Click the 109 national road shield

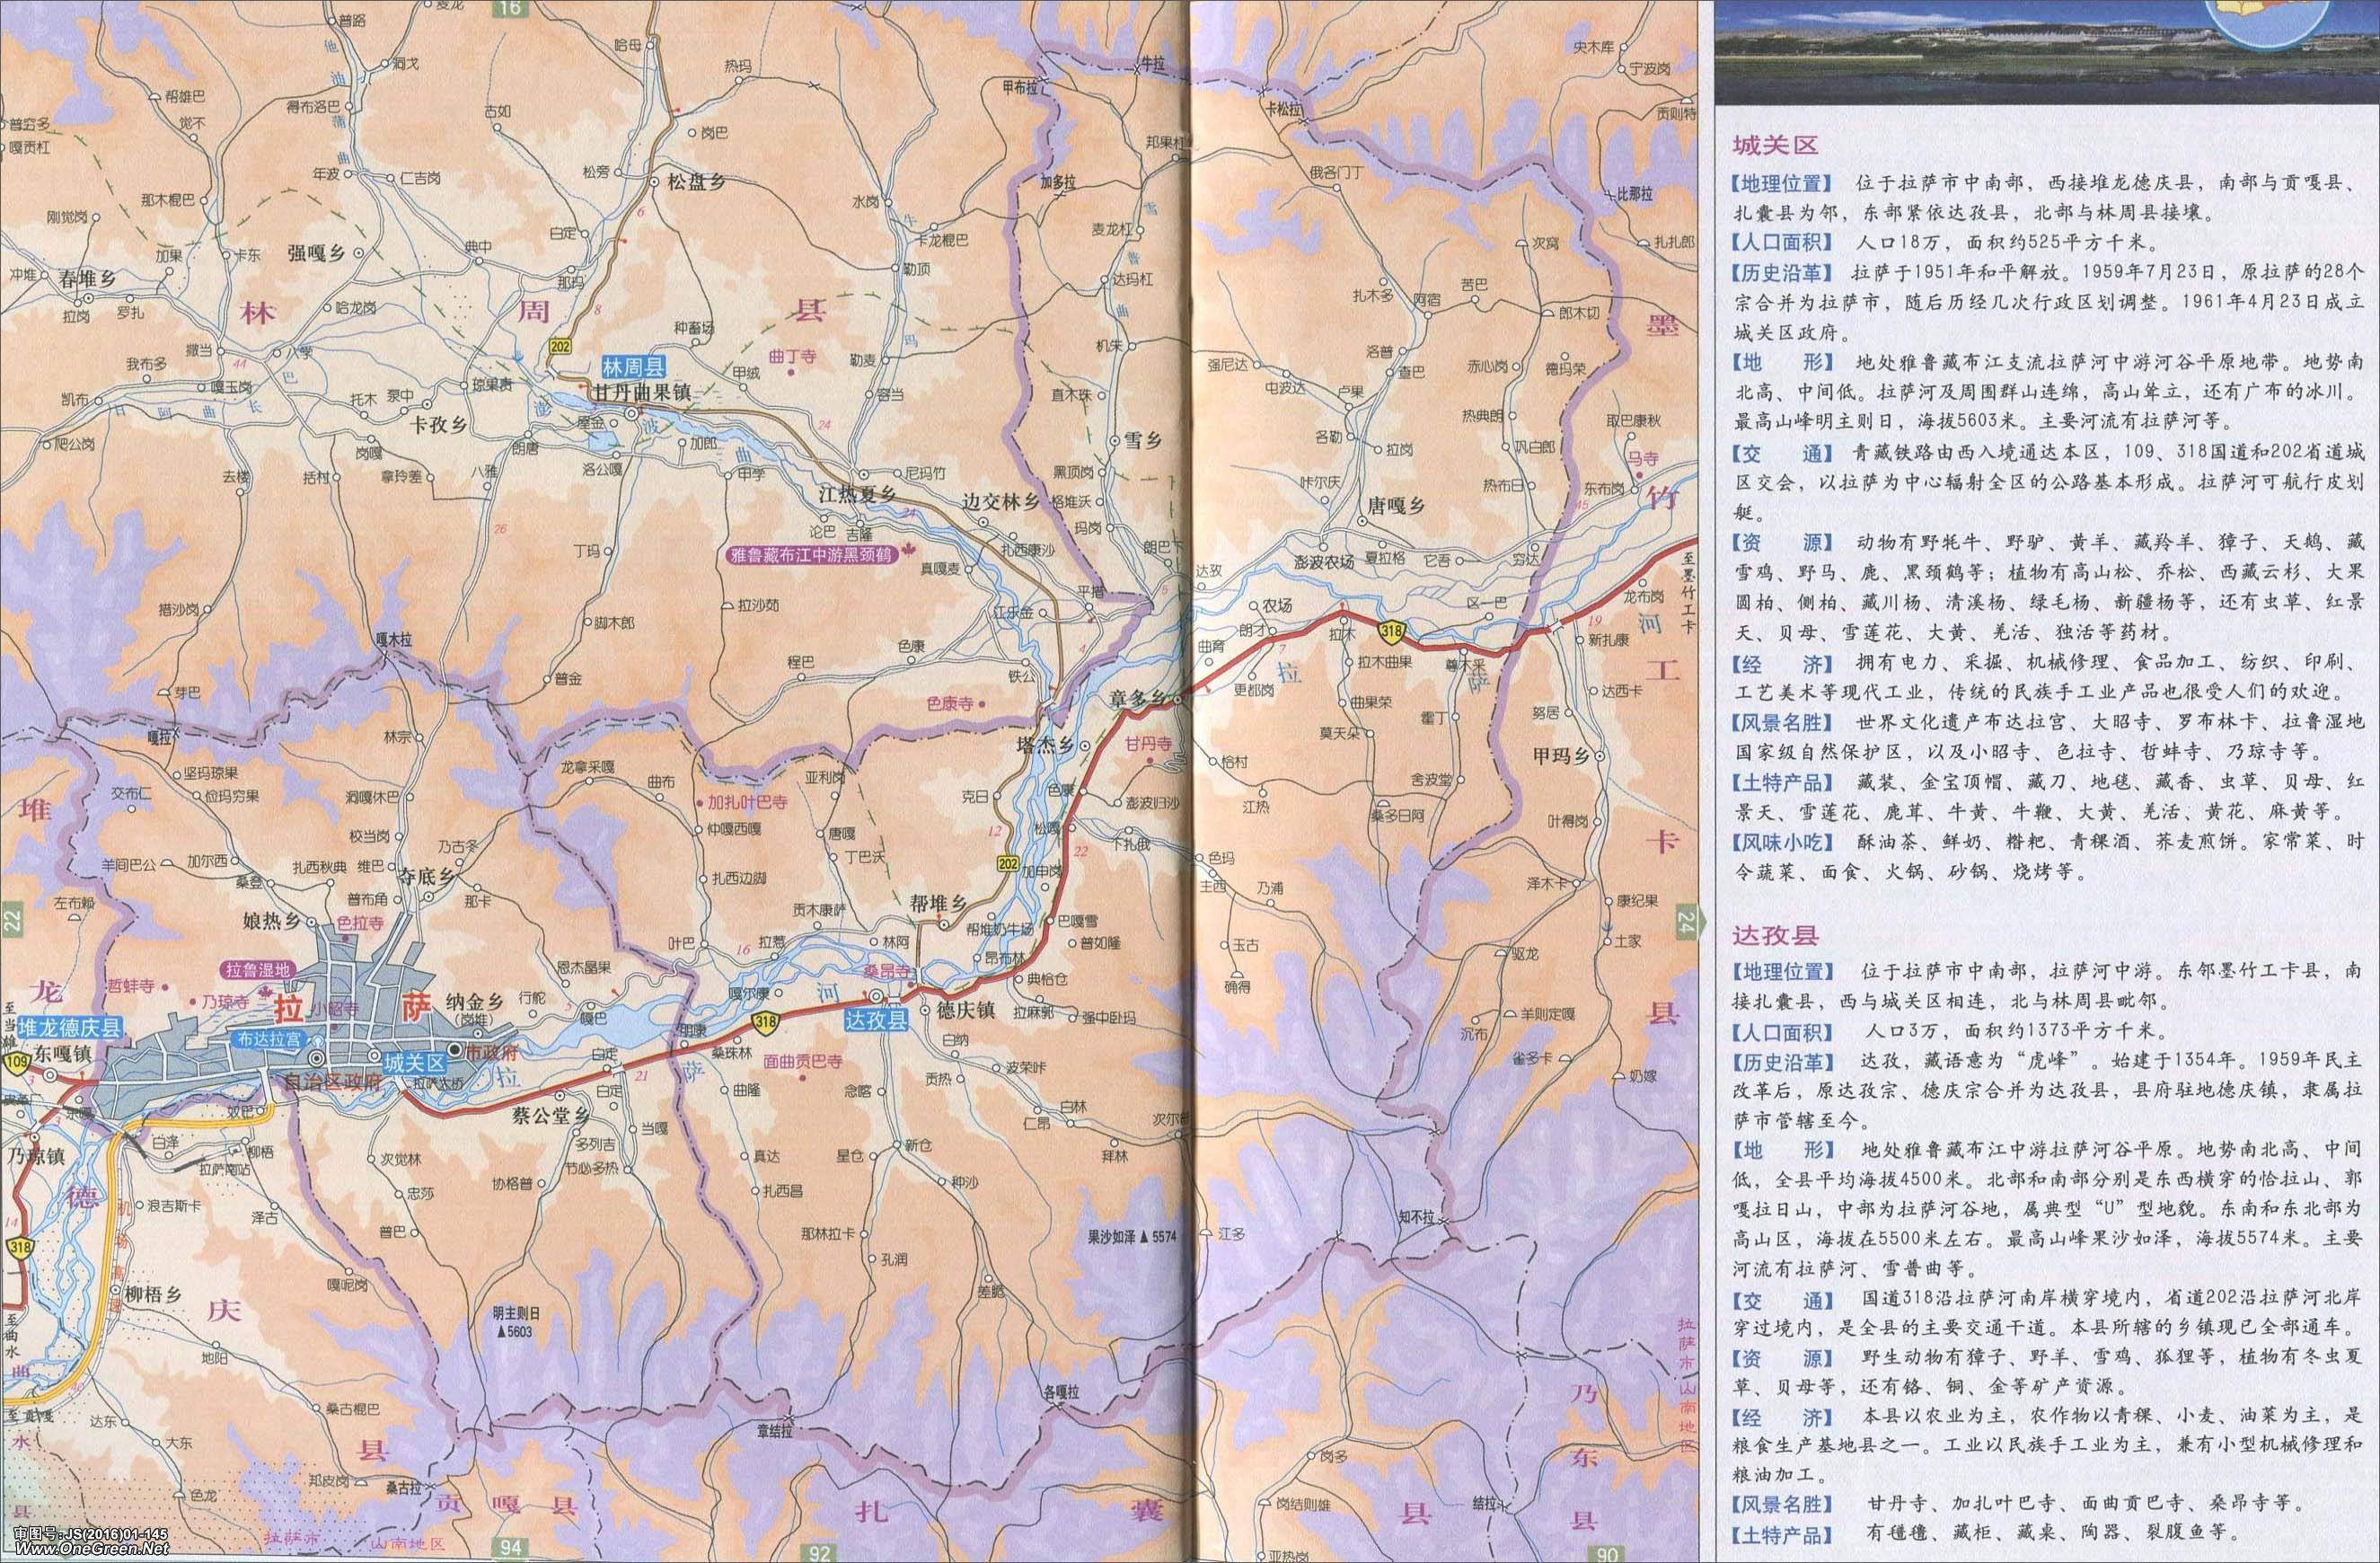[16, 1060]
